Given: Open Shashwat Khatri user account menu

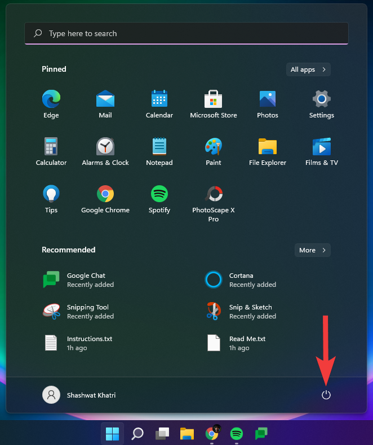Looking at the screenshot, I should tap(79, 395).
